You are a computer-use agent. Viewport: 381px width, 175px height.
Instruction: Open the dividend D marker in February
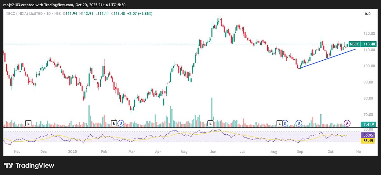[120, 123]
